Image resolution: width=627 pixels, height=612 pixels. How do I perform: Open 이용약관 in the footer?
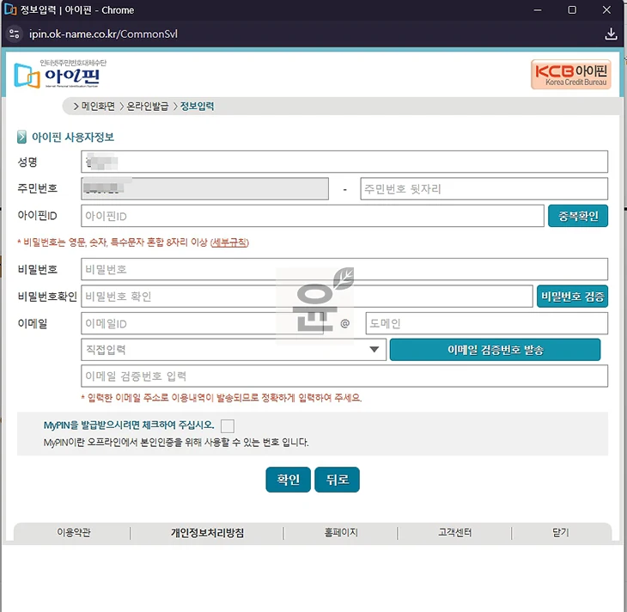(73, 533)
